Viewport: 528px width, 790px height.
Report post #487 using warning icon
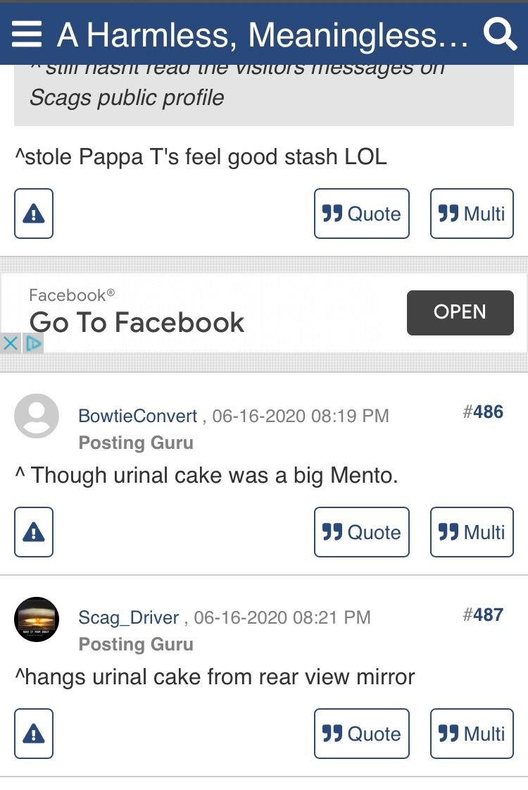(34, 734)
